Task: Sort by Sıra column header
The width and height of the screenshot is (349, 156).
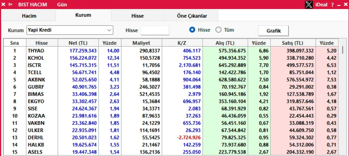Action: click(x=15, y=43)
